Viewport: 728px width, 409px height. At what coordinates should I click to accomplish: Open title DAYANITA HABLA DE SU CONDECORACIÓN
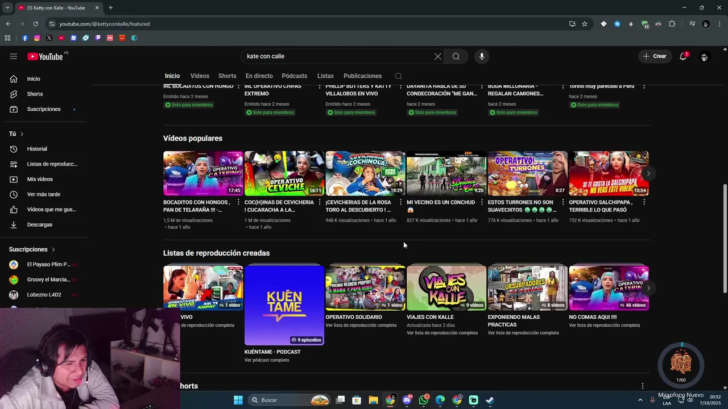pos(442,90)
